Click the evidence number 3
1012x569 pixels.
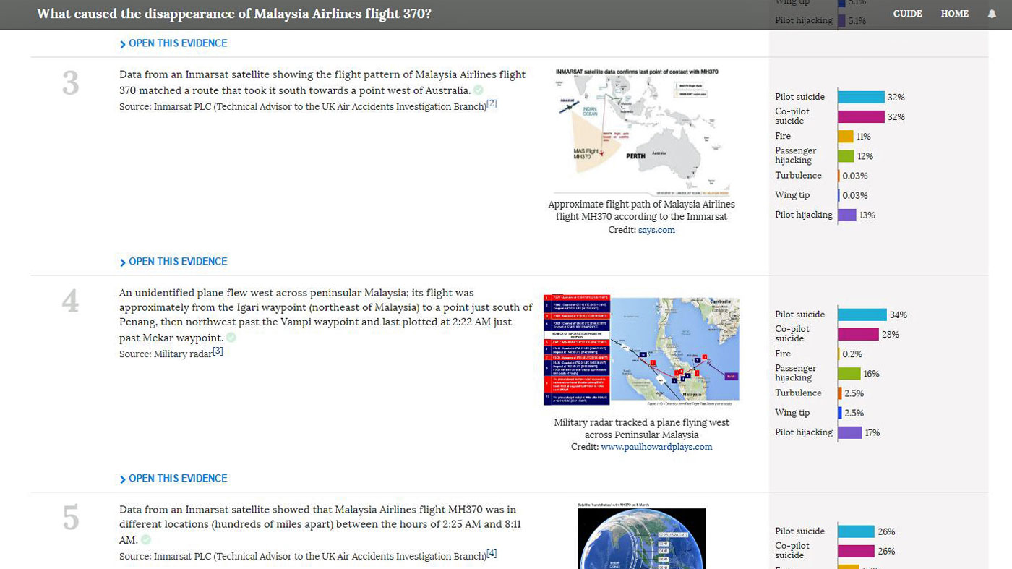pyautogui.click(x=70, y=83)
